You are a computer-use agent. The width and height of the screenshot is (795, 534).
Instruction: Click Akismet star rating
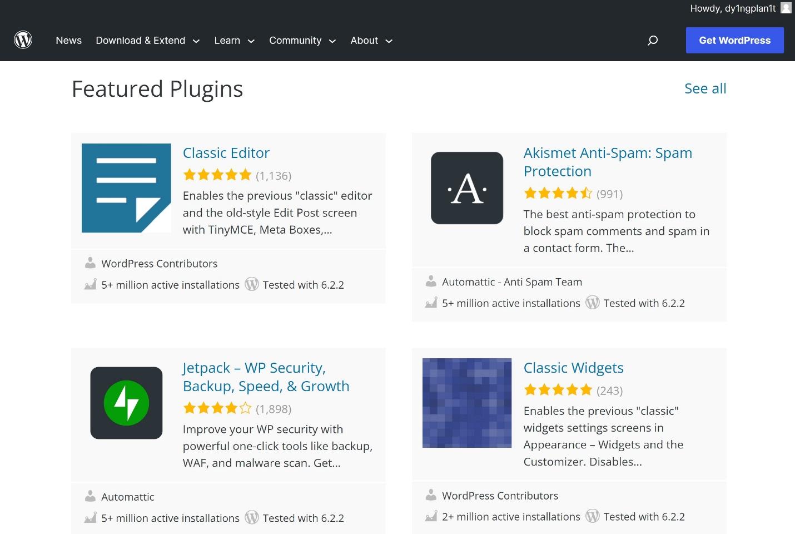coord(558,194)
